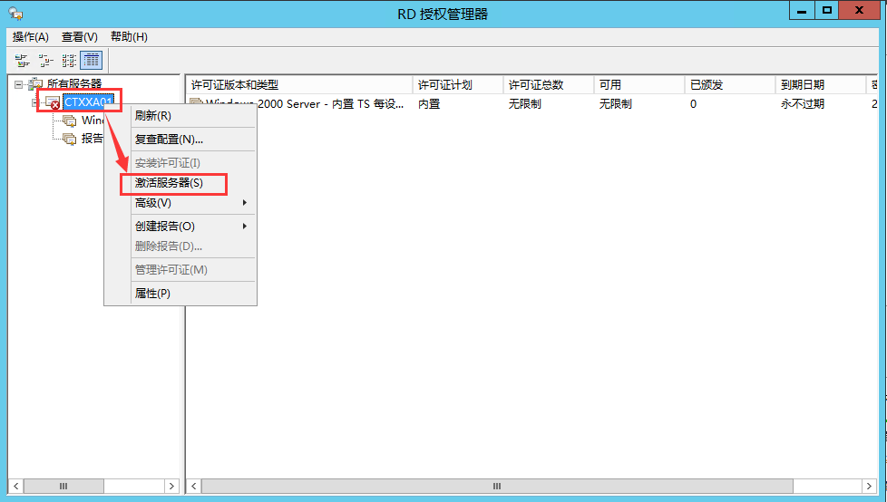Click the tree pane scrollbar right arrow
Image resolution: width=887 pixels, height=502 pixels.
tap(172, 487)
